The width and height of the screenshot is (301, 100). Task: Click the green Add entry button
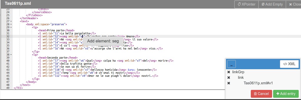286,94
